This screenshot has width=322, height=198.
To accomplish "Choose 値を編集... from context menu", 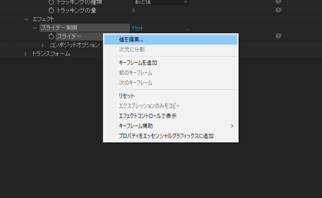I will pos(171,40).
